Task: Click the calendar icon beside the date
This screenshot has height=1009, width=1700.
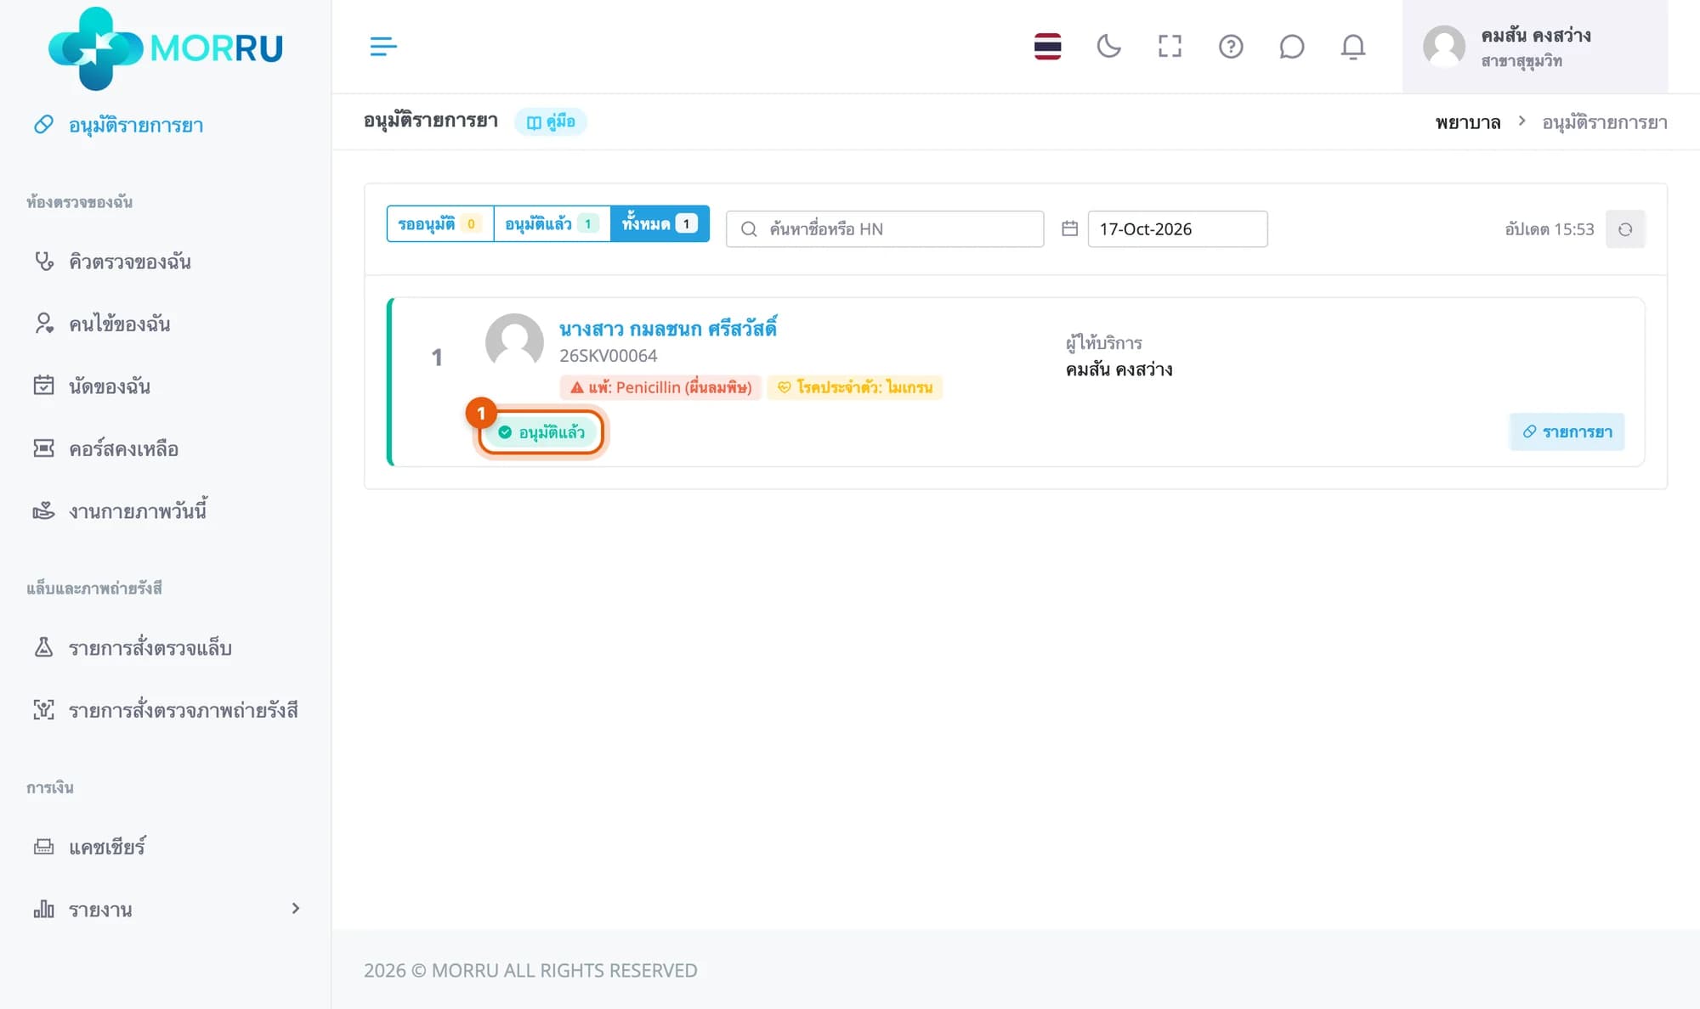Action: pyautogui.click(x=1069, y=228)
